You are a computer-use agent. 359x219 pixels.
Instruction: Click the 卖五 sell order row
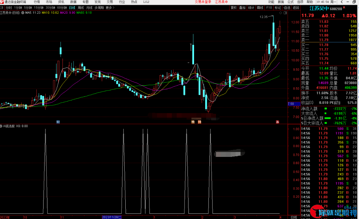pos(329,22)
